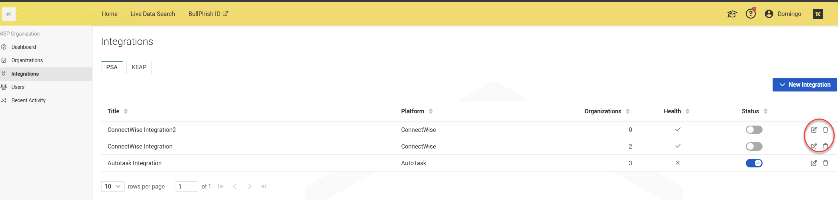
Task: Edit the ConnectWise Integration2 row
Action: (x=813, y=130)
